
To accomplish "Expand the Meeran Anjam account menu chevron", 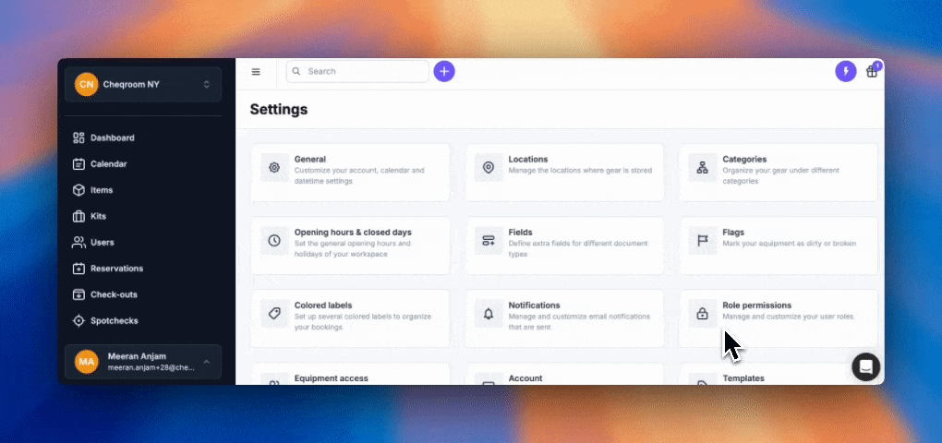I will point(207,362).
